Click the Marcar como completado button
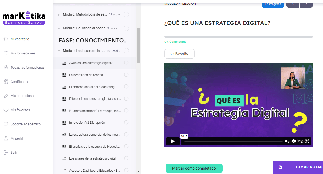The image size is (323, 174). point(194,168)
